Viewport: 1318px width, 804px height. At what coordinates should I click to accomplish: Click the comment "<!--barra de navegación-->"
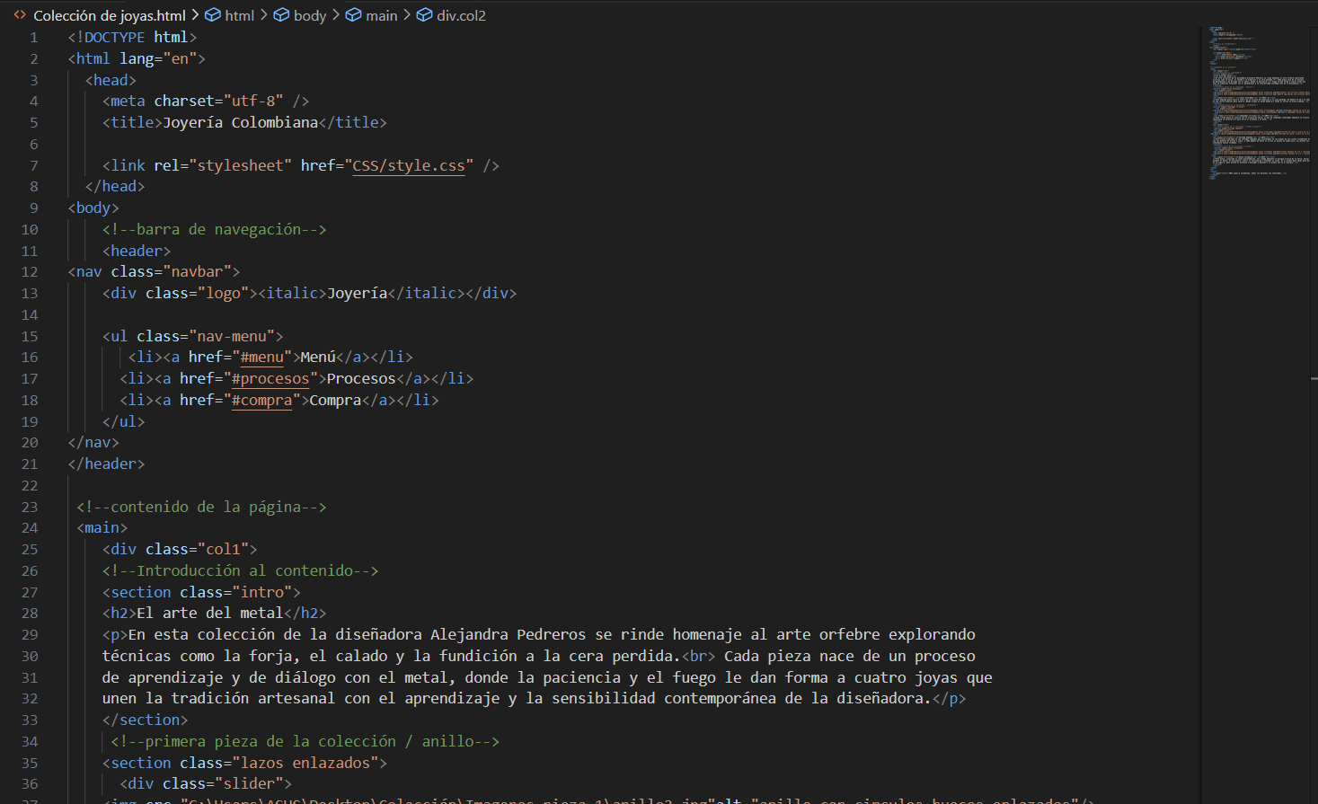pyautogui.click(x=215, y=229)
